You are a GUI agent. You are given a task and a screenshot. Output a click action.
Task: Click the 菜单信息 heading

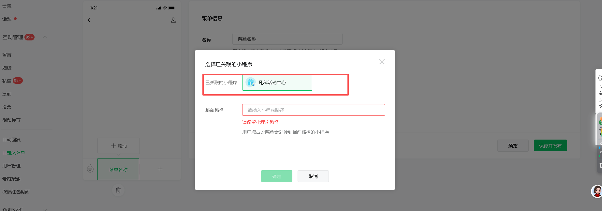pos(212,18)
